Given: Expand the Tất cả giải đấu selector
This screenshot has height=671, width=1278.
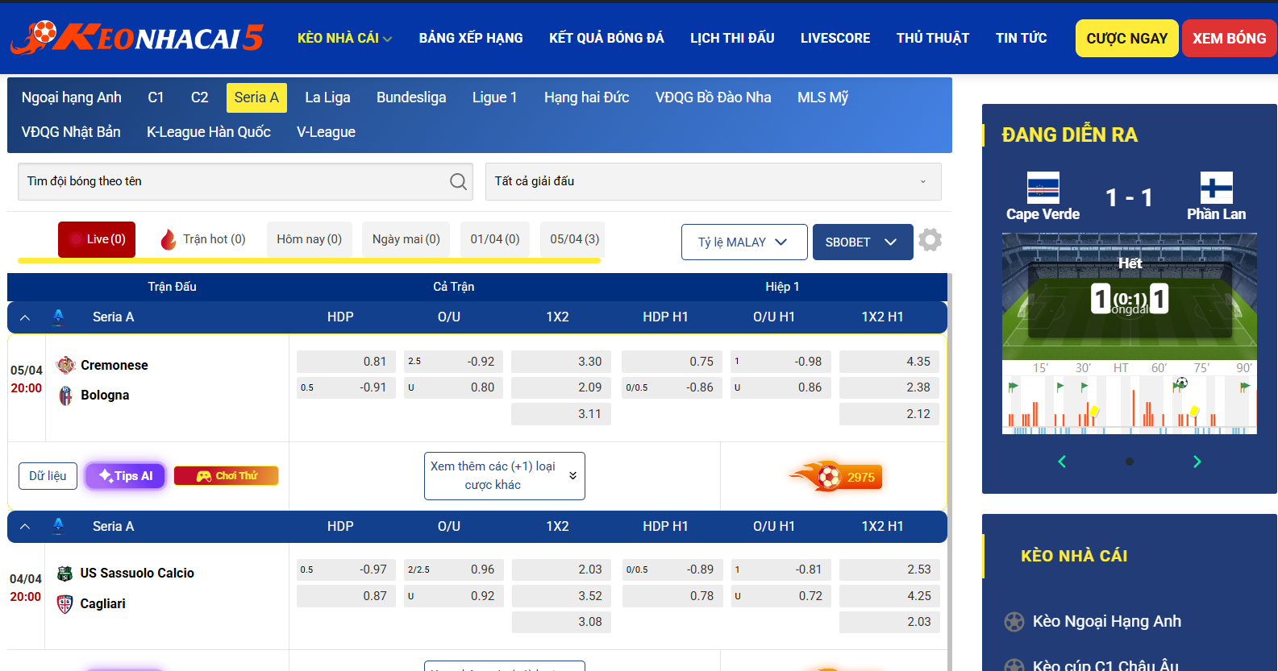Looking at the screenshot, I should 713,182.
